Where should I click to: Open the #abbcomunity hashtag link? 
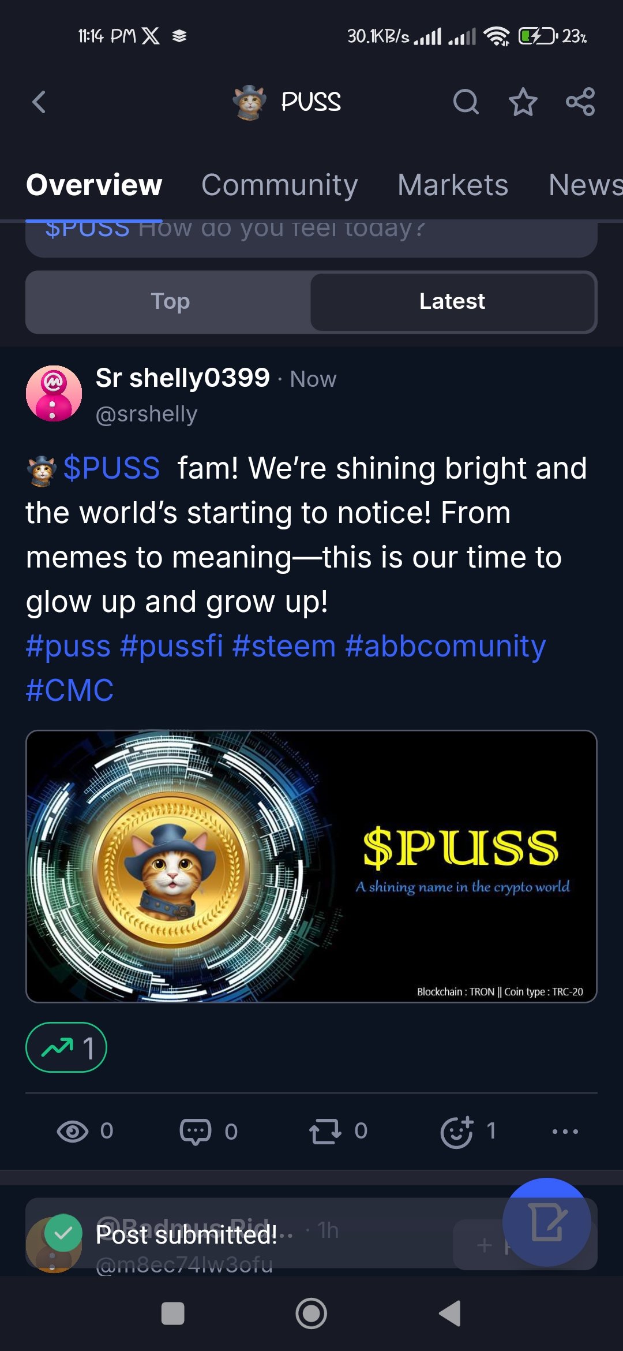pyautogui.click(x=445, y=646)
